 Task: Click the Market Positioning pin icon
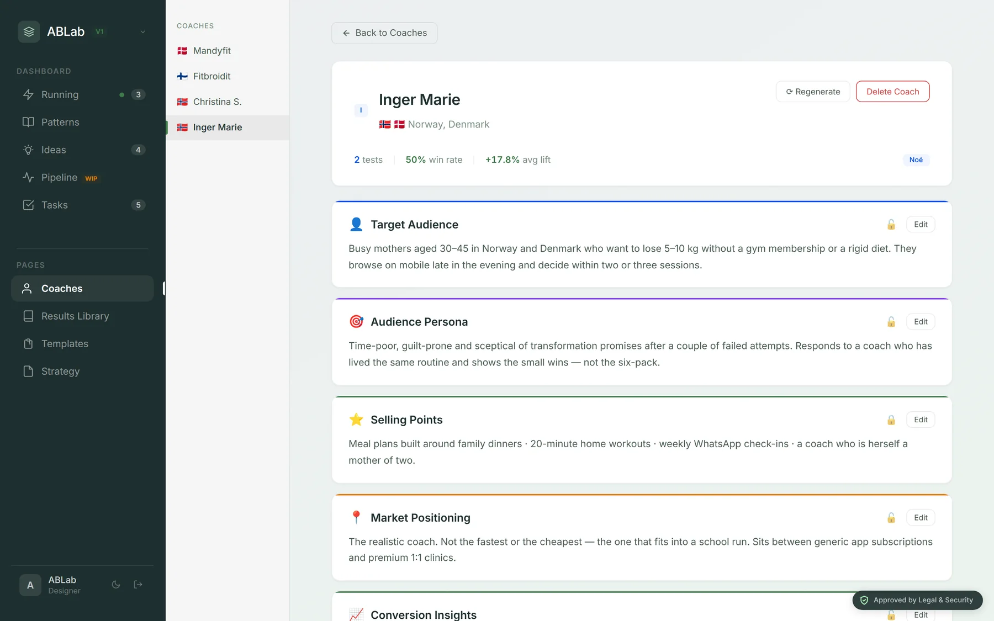[x=356, y=517]
